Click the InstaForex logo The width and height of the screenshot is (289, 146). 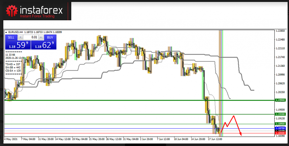35,11
